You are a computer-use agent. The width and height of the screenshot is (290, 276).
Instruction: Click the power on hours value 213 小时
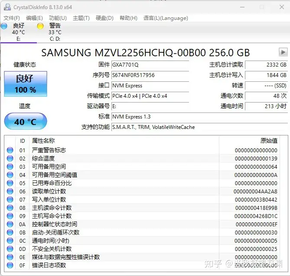click(x=266, y=106)
